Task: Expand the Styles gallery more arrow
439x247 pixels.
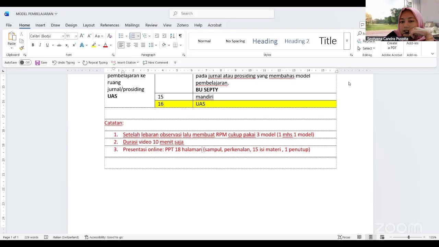Action: (x=347, y=41)
